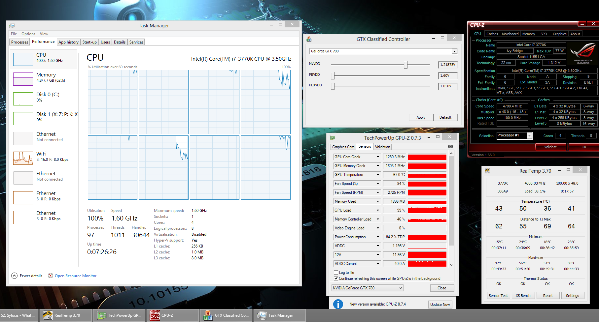Click the GTX Classified Controller title icon
This screenshot has width=599, height=322.
click(x=309, y=39)
